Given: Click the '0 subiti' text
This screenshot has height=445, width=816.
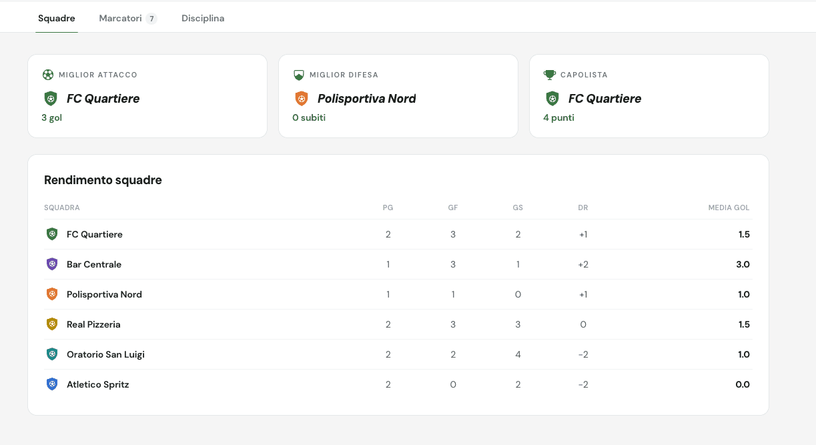Looking at the screenshot, I should click(309, 118).
